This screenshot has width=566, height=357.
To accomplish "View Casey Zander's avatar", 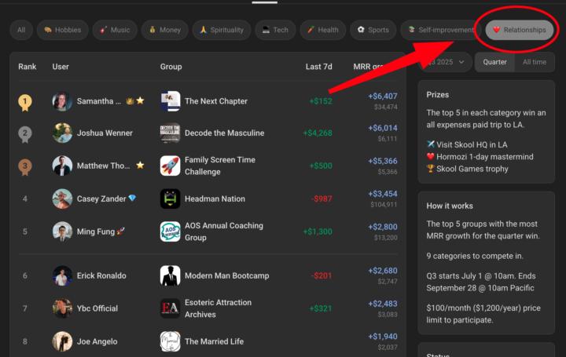I will coord(62,199).
